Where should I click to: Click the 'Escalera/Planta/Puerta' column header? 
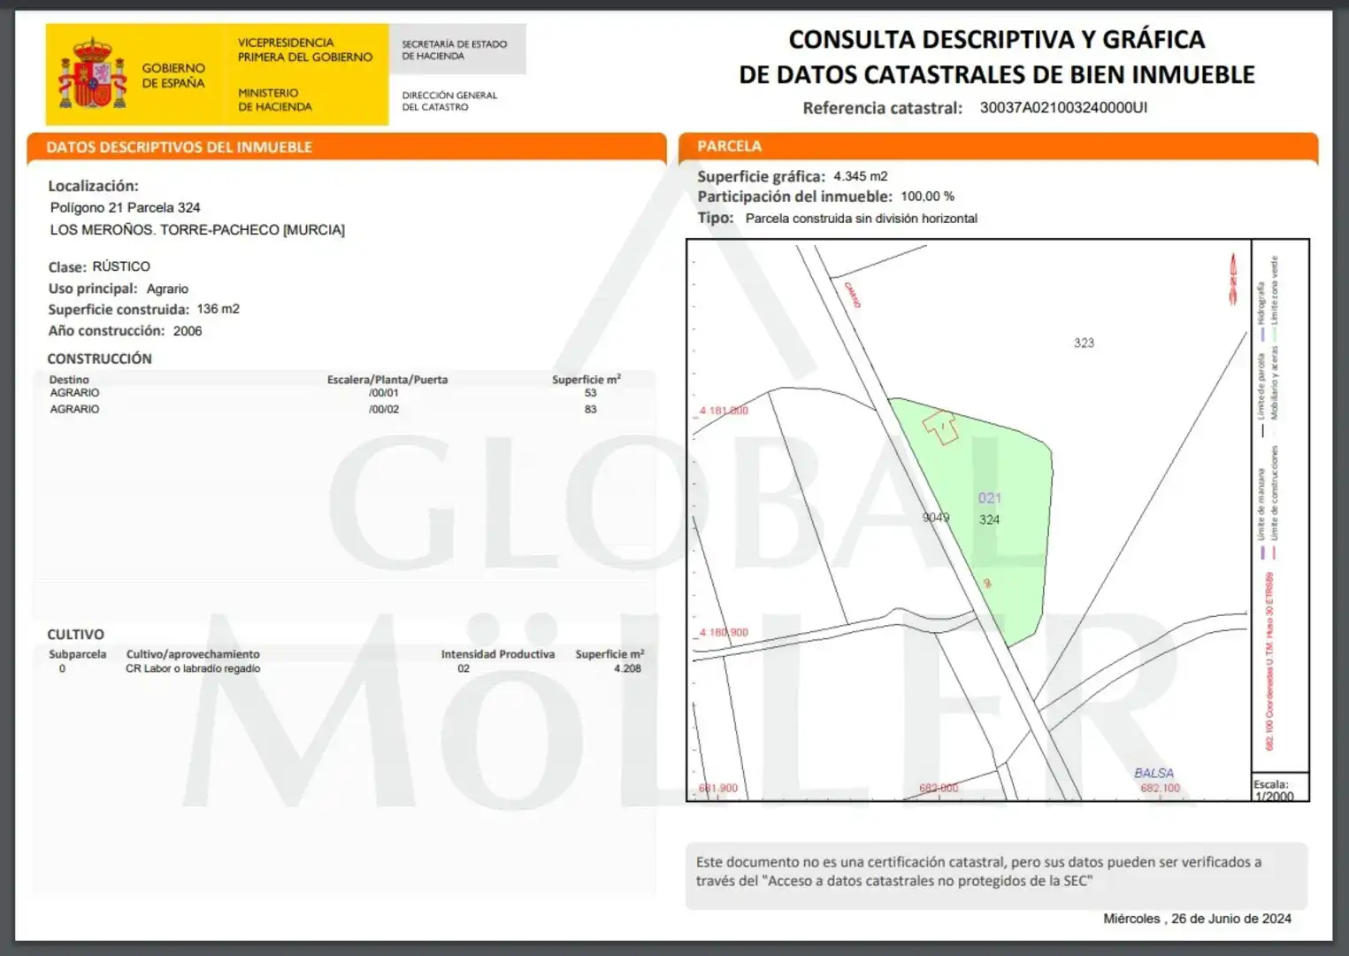point(387,380)
